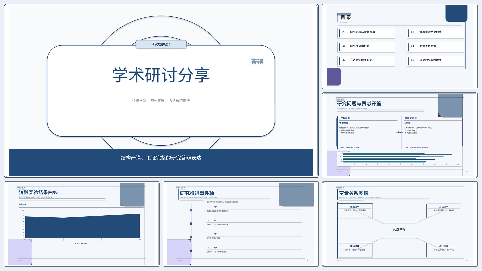Click the 方法模块 node

click(444, 210)
